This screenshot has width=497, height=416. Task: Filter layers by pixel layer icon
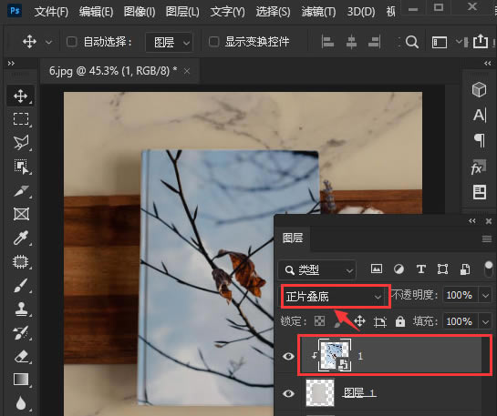(x=377, y=269)
